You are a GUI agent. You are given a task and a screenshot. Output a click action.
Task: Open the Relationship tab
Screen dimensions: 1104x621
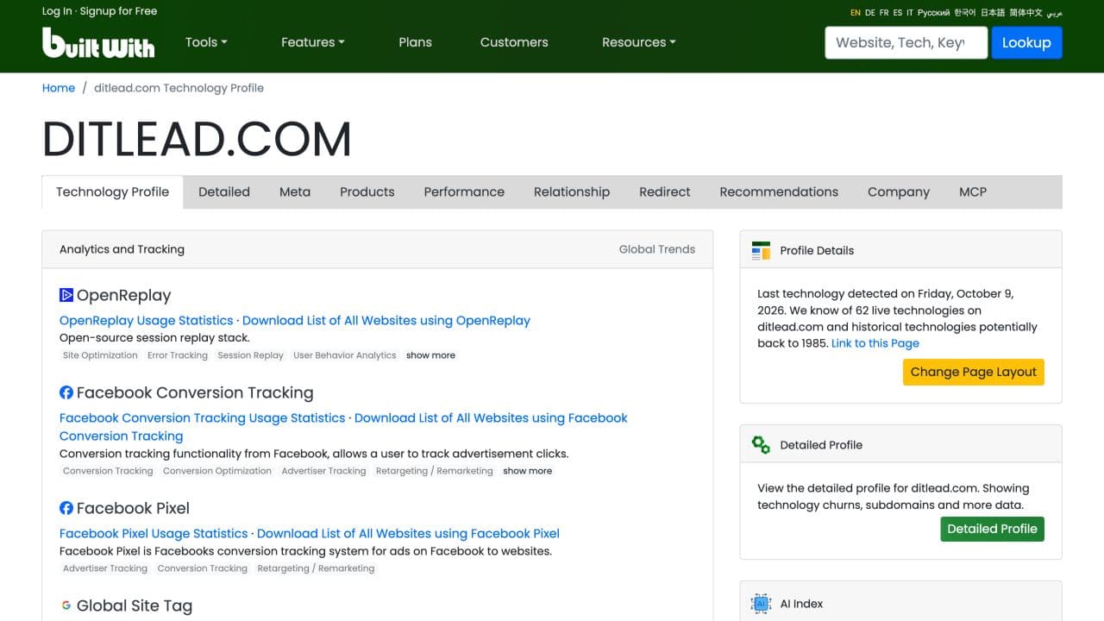tap(572, 192)
